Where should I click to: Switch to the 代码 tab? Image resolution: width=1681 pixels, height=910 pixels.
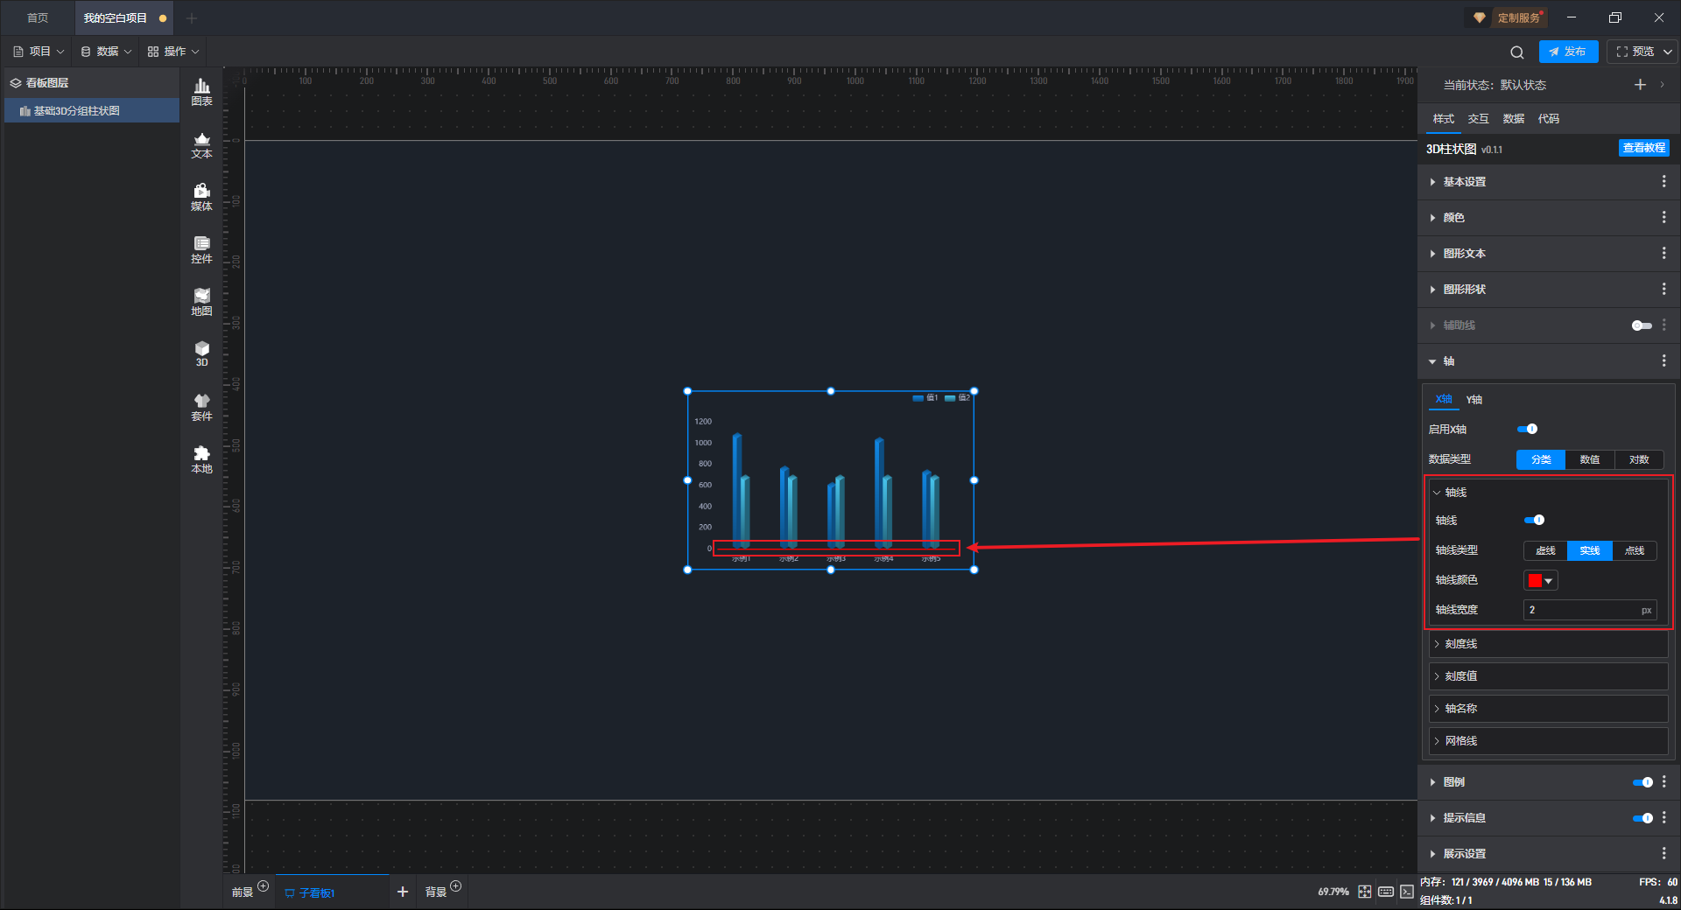click(x=1549, y=119)
